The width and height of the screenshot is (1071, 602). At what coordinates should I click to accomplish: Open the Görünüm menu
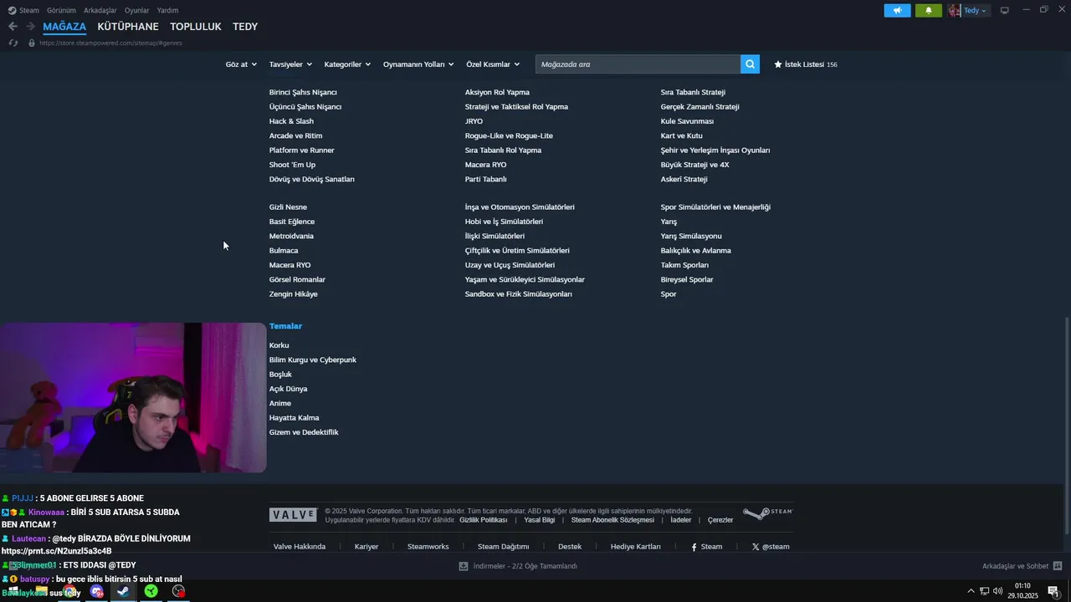pos(61,10)
